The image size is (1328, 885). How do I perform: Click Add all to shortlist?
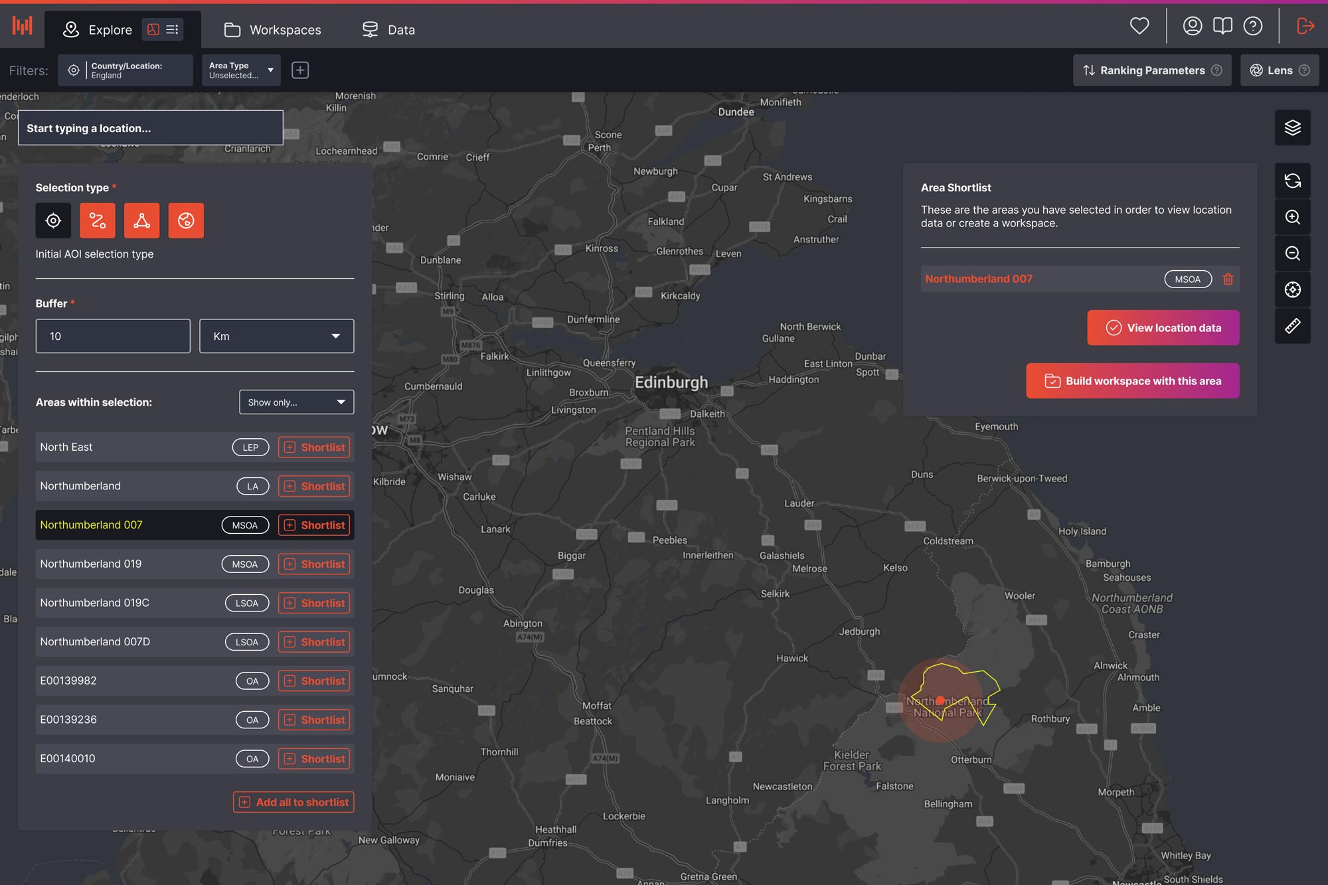coord(293,802)
